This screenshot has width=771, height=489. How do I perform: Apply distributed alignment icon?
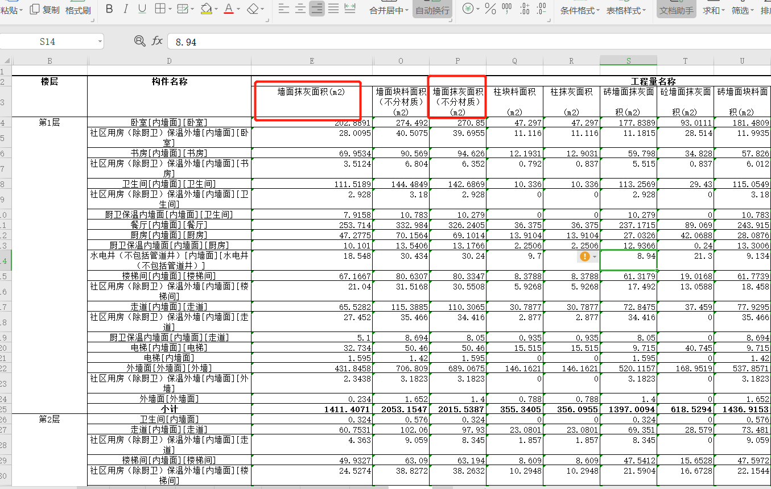pos(350,9)
